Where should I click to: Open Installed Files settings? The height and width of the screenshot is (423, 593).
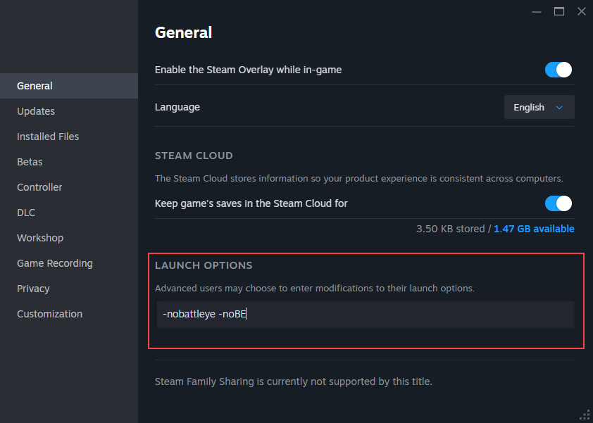[x=48, y=137]
